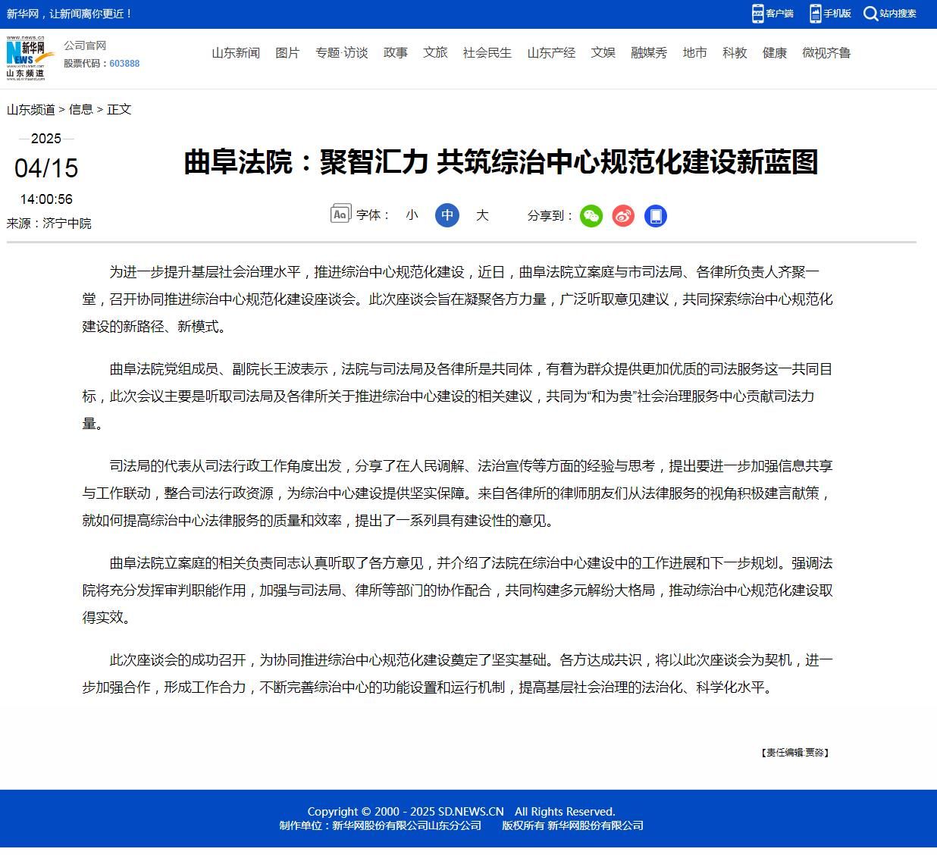Viewport: 937px width, 855px height.
Task: Set font size to 小
Action: tap(412, 215)
